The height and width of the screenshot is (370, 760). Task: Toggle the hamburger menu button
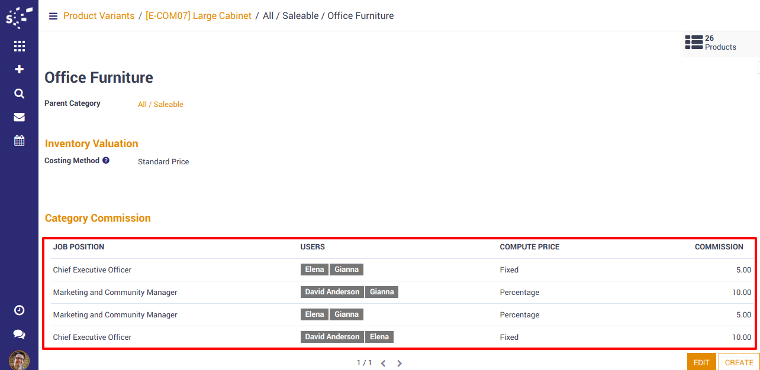pyautogui.click(x=53, y=16)
